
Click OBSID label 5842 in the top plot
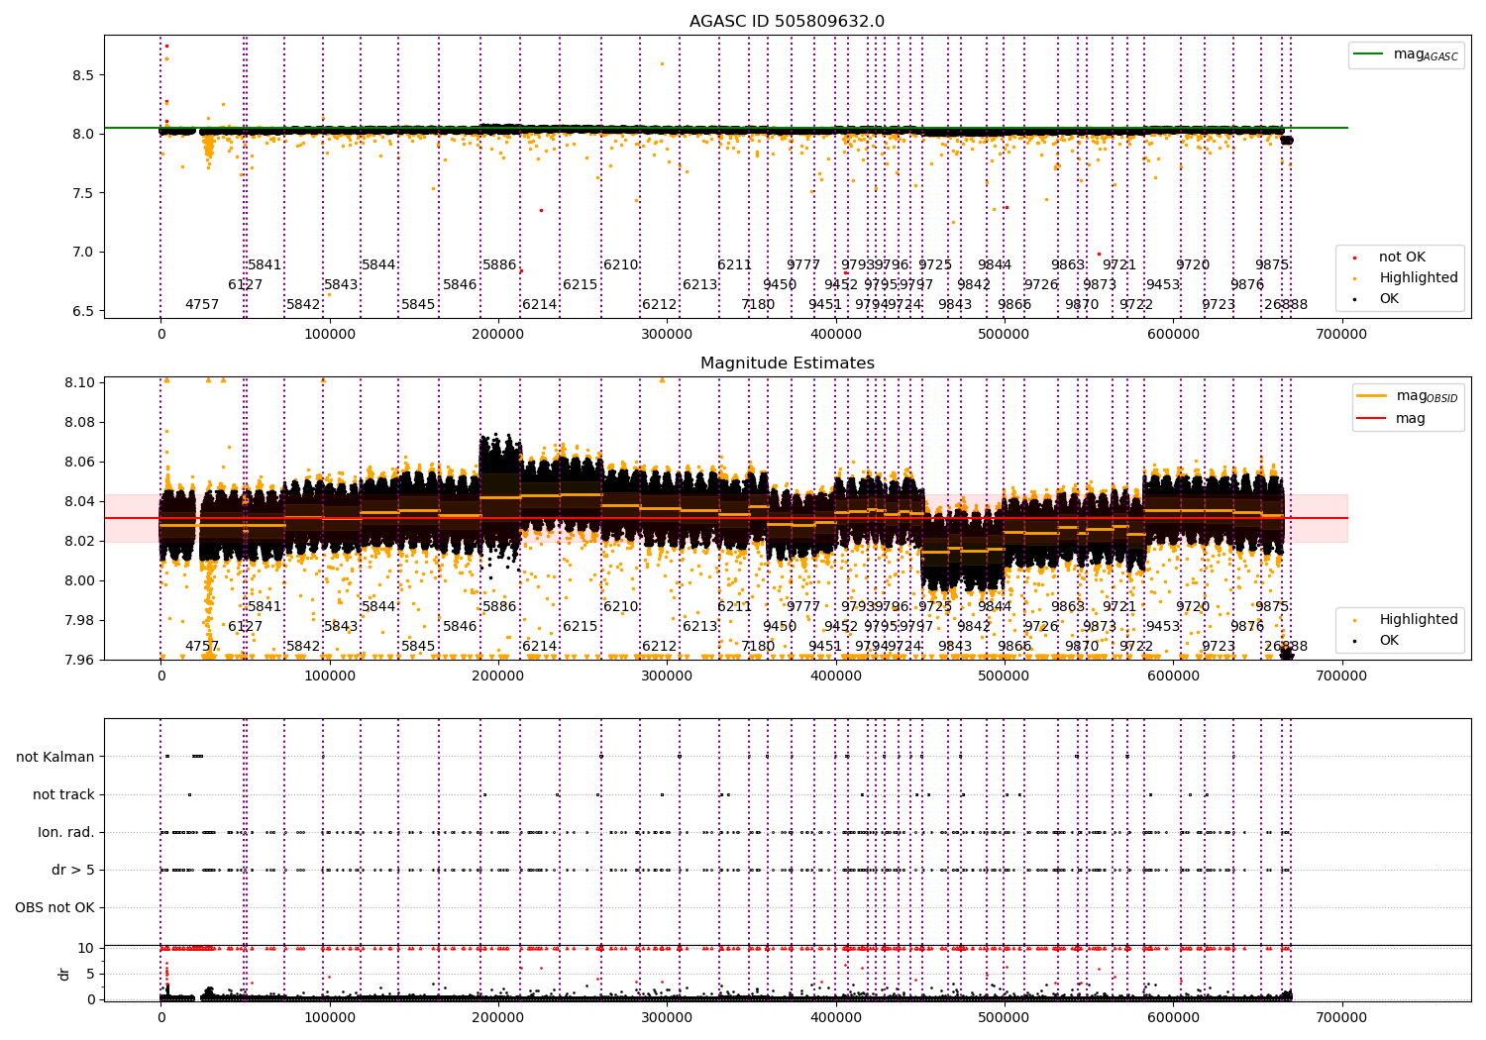pyautogui.click(x=303, y=305)
